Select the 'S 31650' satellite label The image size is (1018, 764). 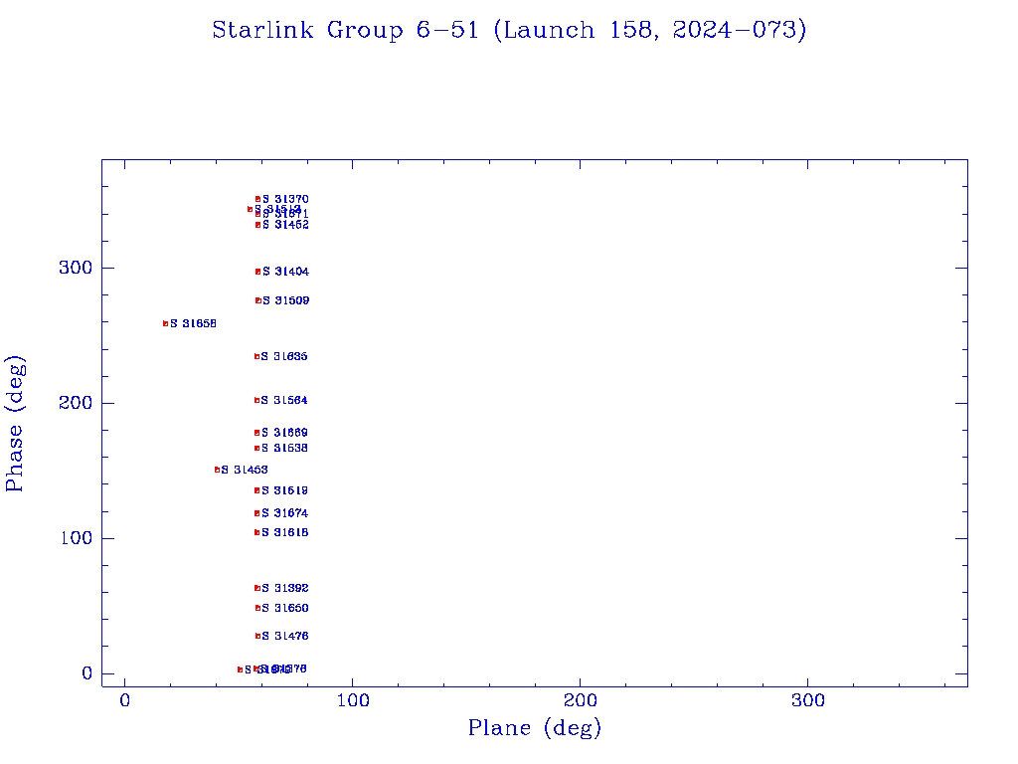point(285,608)
